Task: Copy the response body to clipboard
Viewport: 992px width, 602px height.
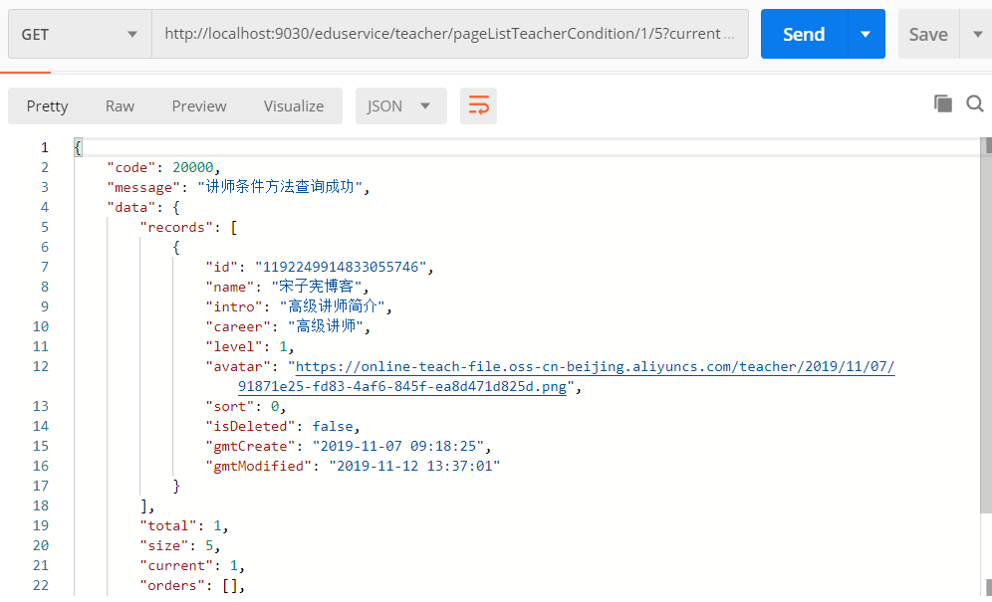Action: click(x=942, y=102)
